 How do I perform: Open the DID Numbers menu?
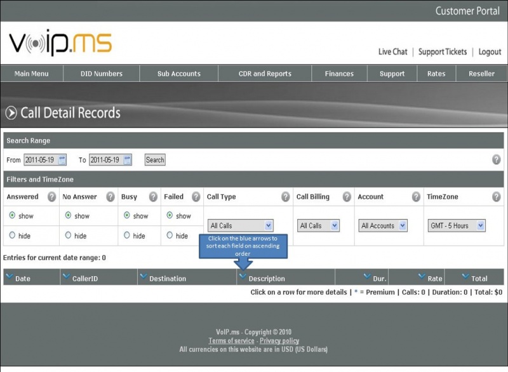click(x=102, y=74)
